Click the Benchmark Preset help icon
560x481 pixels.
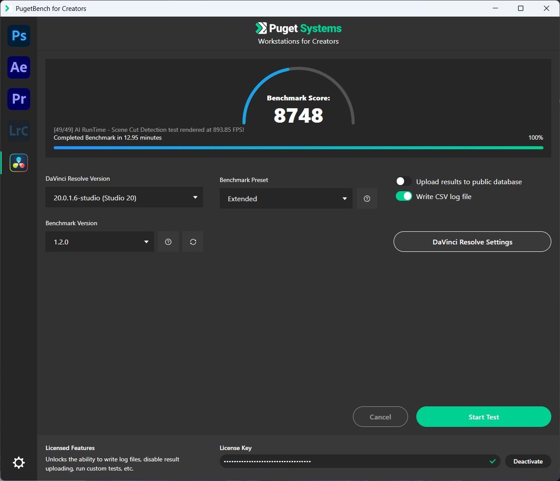(x=367, y=199)
